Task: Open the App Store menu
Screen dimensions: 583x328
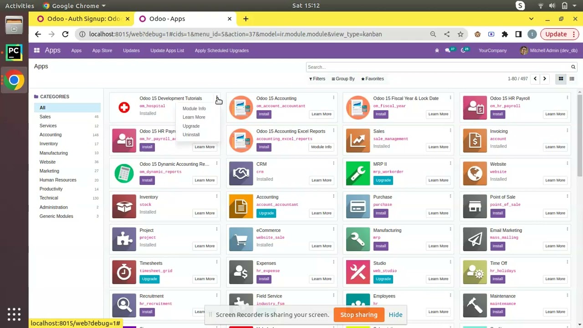Action: [102, 51]
